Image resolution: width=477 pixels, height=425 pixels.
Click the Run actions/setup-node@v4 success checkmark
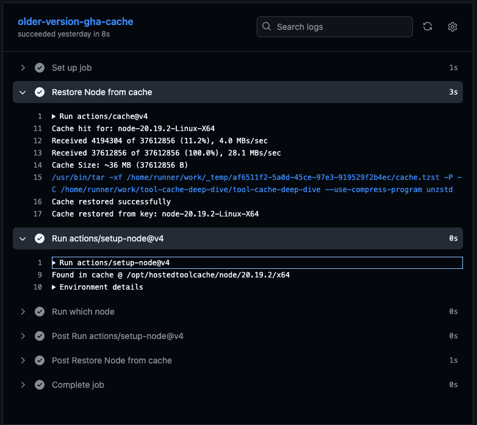(40, 238)
